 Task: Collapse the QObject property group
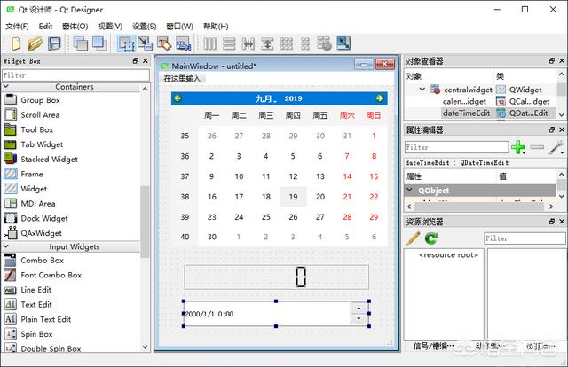tap(410, 190)
